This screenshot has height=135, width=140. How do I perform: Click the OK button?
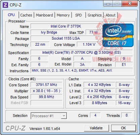[124, 128]
